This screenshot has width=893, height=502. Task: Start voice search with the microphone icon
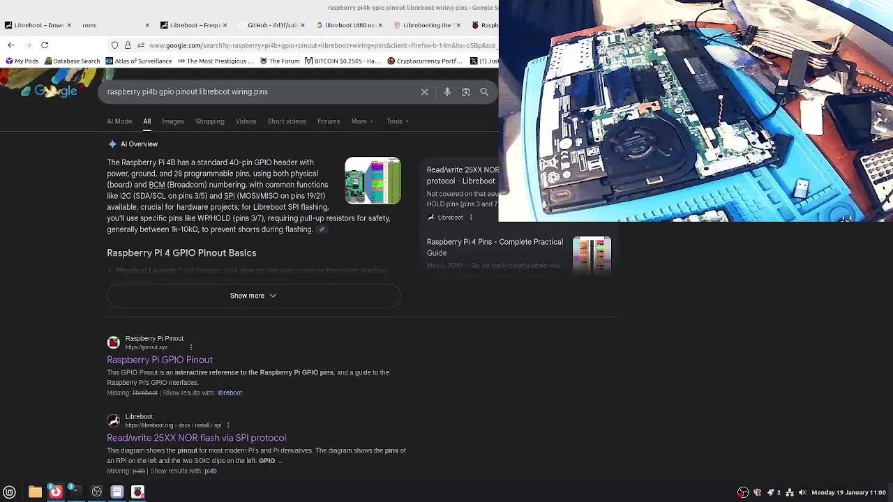447,92
